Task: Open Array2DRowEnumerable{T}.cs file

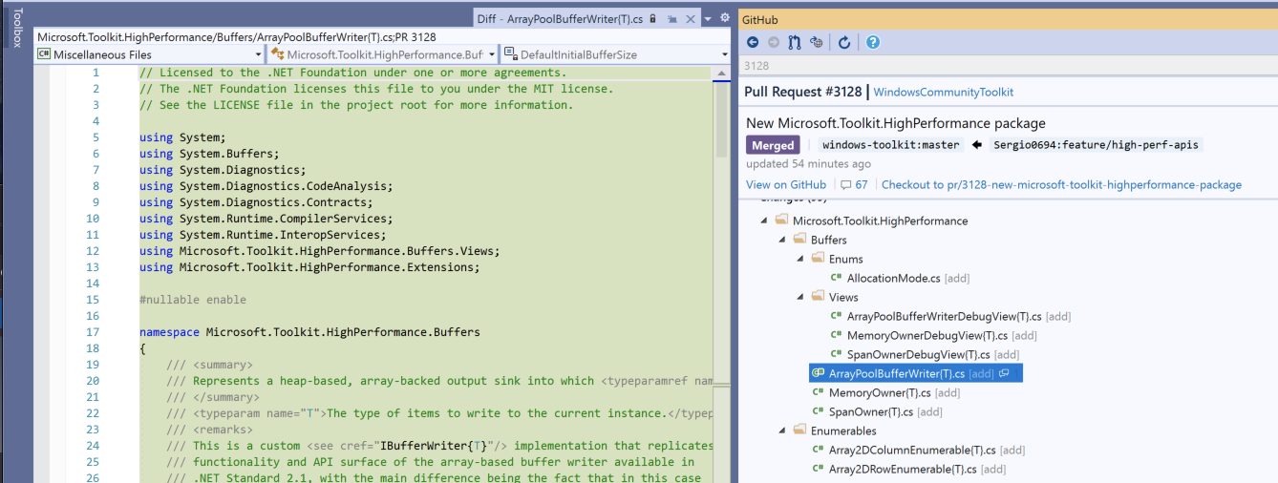Action: point(903,469)
